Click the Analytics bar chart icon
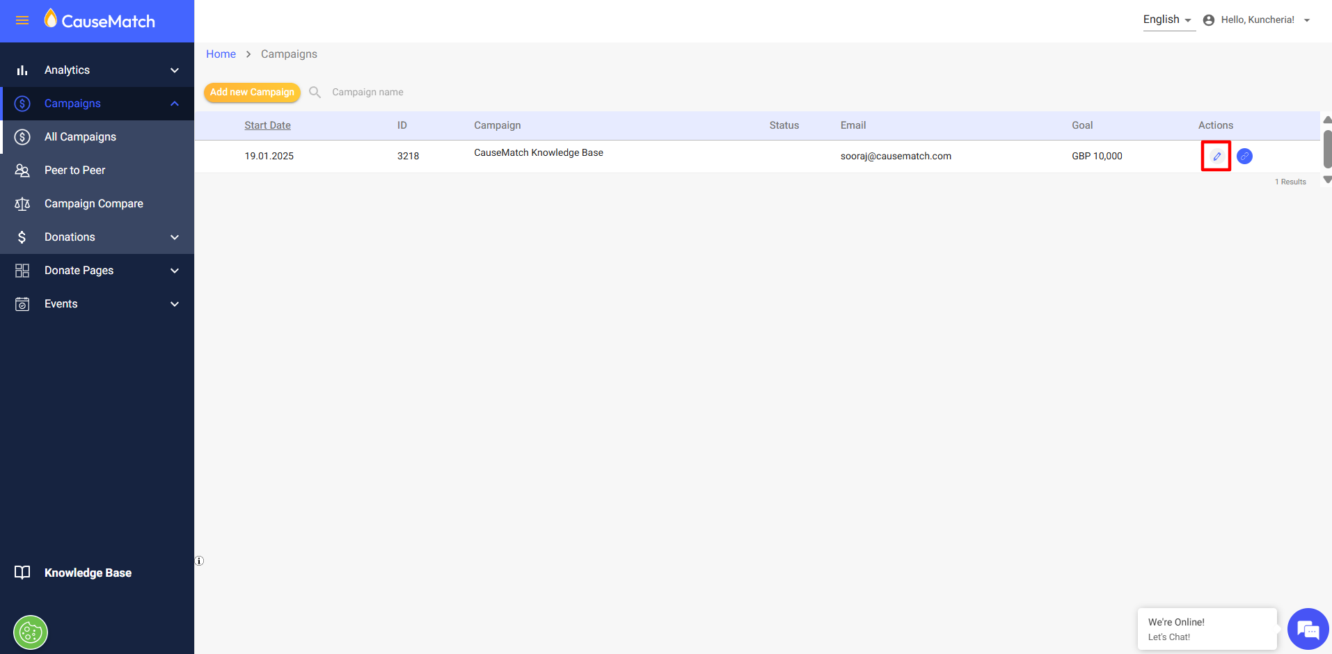The width and height of the screenshot is (1332, 654). point(22,70)
